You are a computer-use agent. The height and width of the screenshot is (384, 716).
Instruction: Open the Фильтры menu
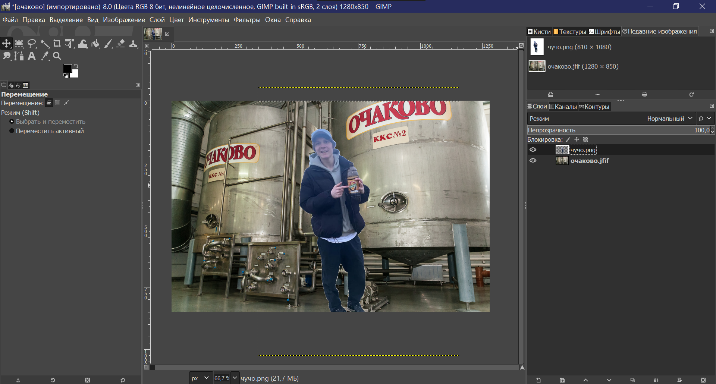click(x=247, y=20)
